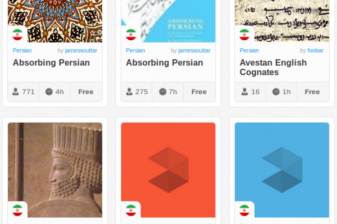Click the clock icon beside 4h
This screenshot has height=224, width=337.
pos(49,92)
